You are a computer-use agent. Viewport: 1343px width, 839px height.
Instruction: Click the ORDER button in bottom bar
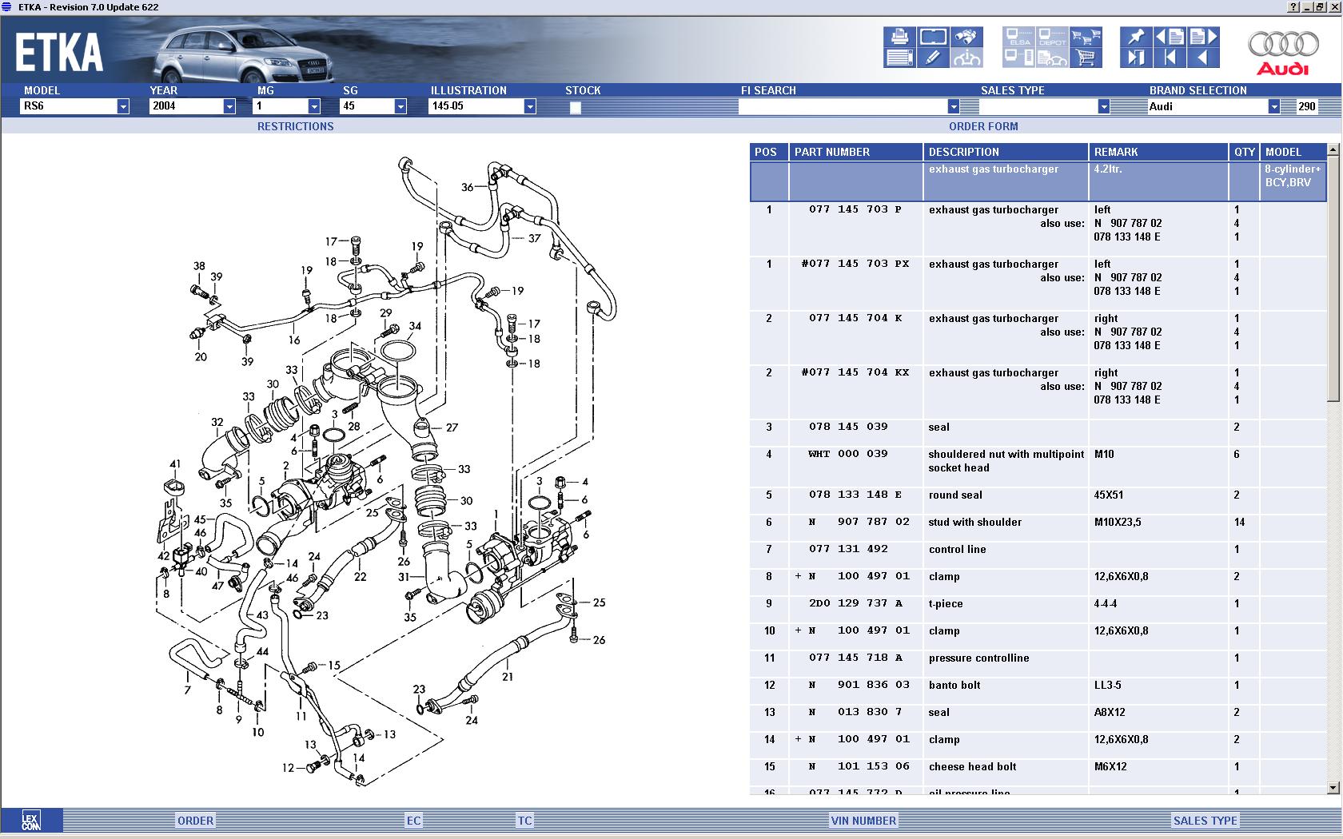tap(195, 821)
